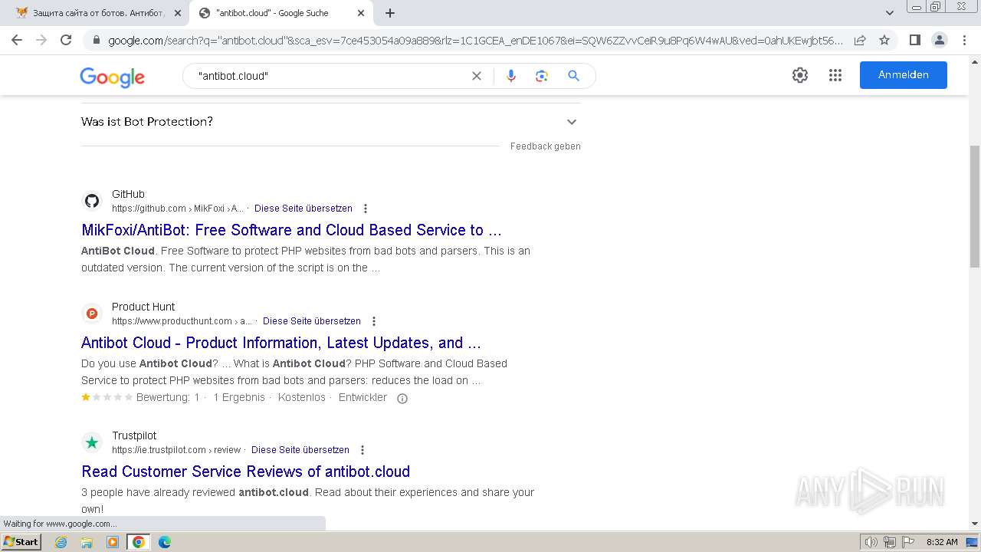
Task: View site information lock icon
Action: (x=95, y=41)
